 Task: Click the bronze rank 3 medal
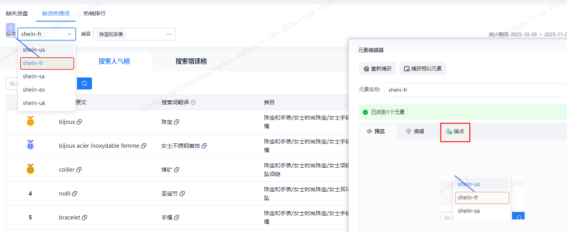[x=30, y=169]
